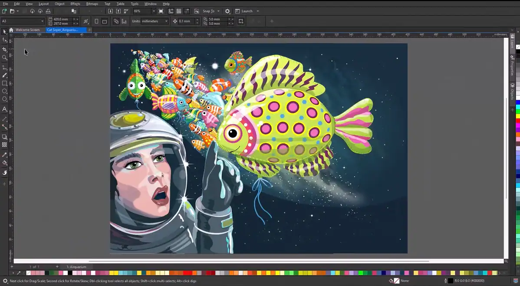Screen dimensions: 520x286
Task: Switch page orientation to landscape
Action: click(x=105, y=20)
